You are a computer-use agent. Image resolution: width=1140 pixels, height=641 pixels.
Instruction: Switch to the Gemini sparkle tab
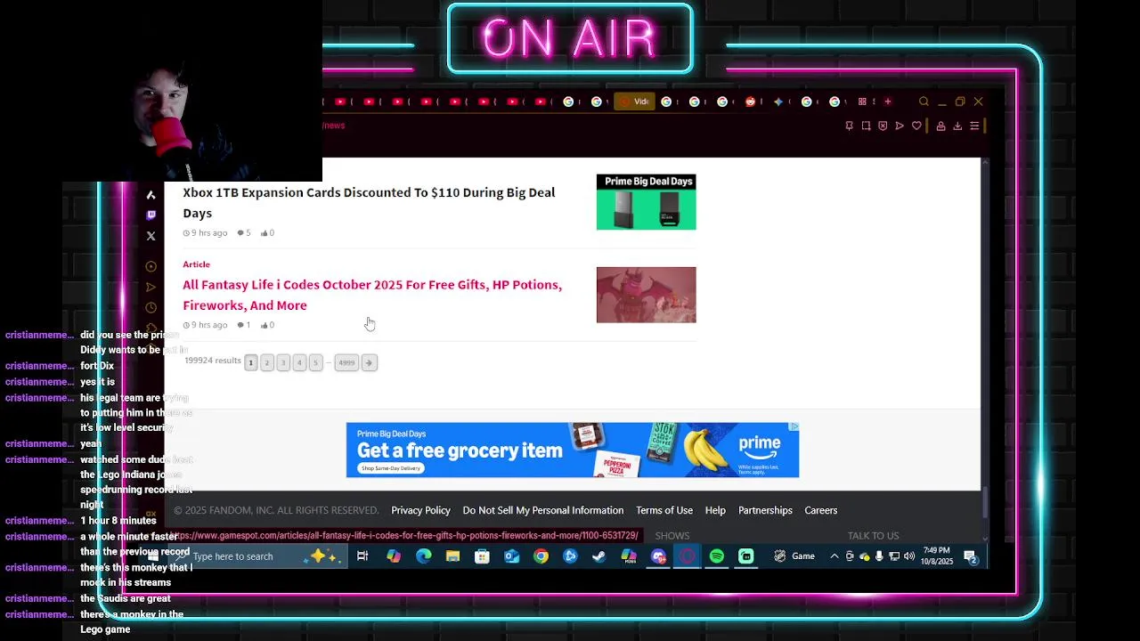(778, 101)
